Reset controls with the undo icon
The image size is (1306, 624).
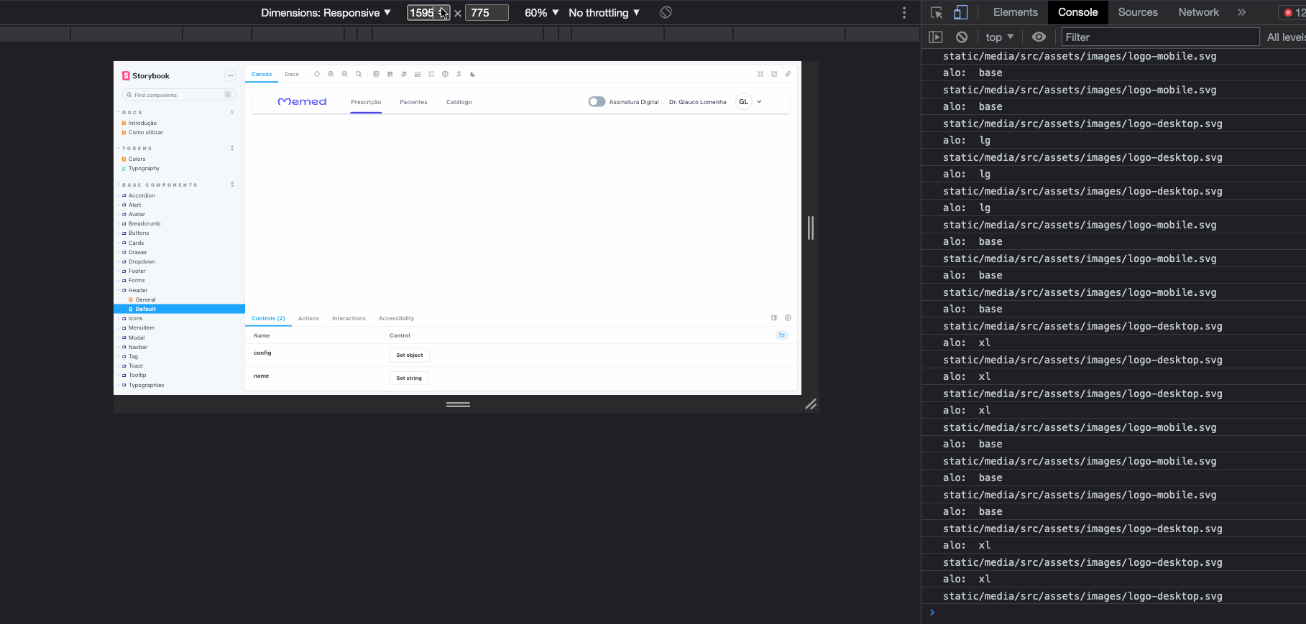coord(782,335)
